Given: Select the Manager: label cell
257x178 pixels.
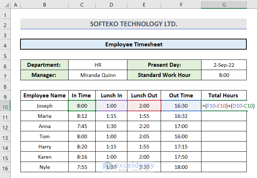Looking at the screenshot, I should click(x=45, y=75).
